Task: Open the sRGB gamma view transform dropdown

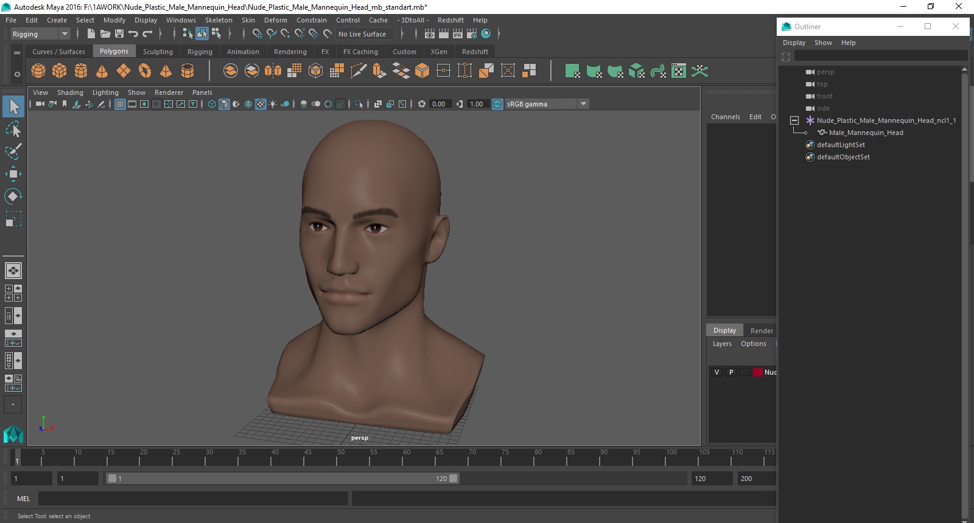Action: point(547,104)
